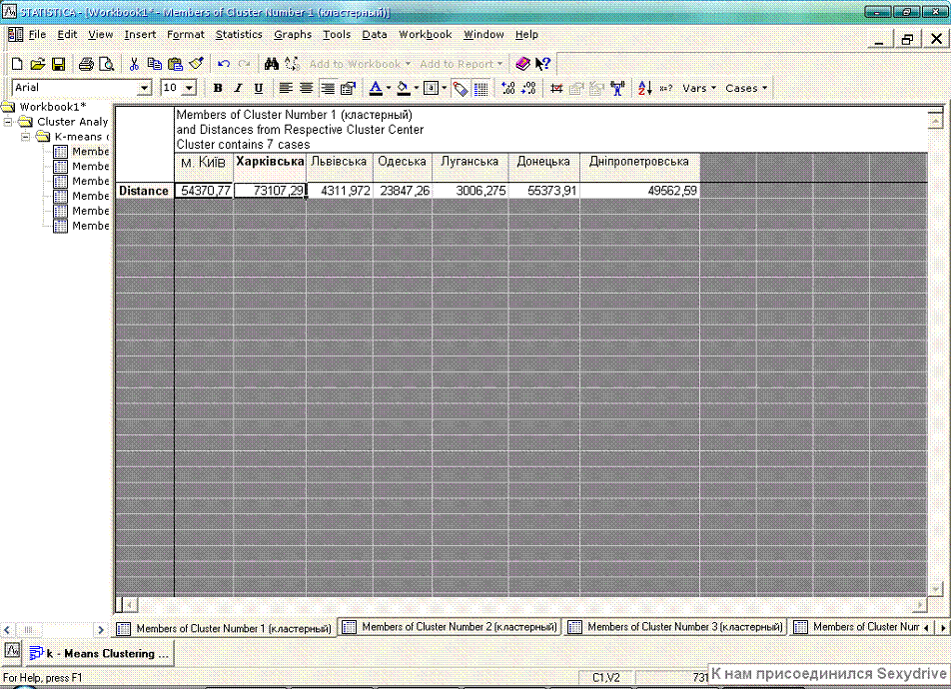Click the Increase Decimal icon

pyautogui.click(x=508, y=88)
